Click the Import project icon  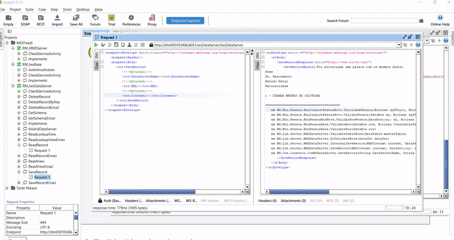coord(57,20)
